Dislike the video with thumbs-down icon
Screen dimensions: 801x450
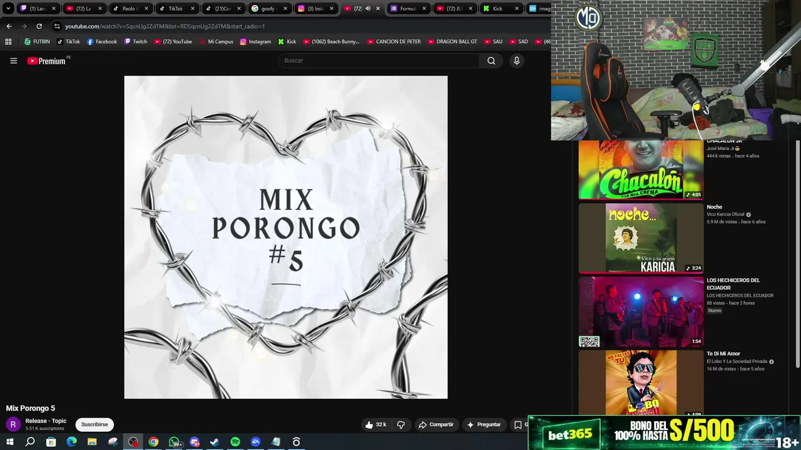click(x=401, y=424)
